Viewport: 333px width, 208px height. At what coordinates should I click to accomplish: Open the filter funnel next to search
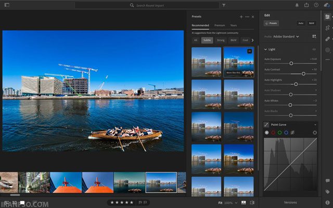pyautogui.click(x=224, y=5)
